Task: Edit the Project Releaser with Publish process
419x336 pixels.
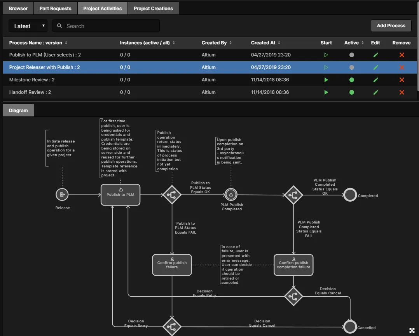Action: click(376, 67)
